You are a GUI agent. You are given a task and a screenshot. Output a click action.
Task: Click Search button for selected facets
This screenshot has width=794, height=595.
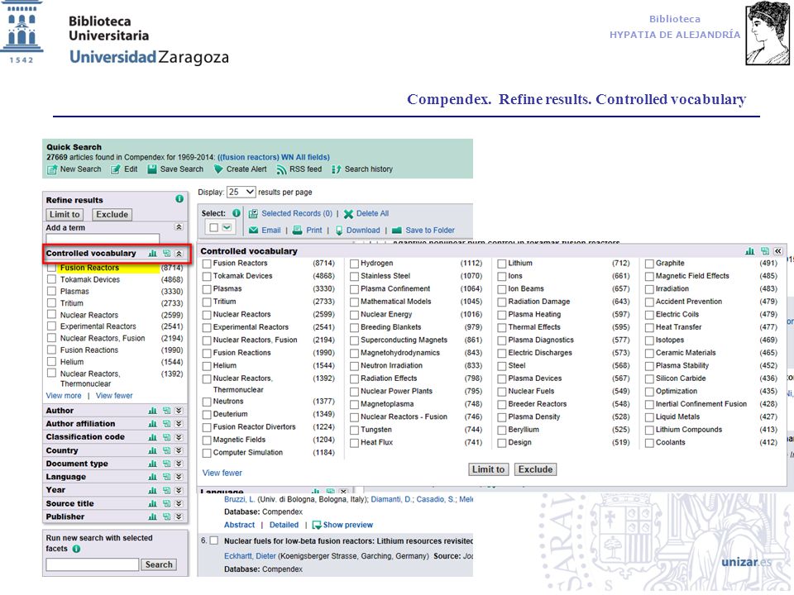(x=159, y=564)
